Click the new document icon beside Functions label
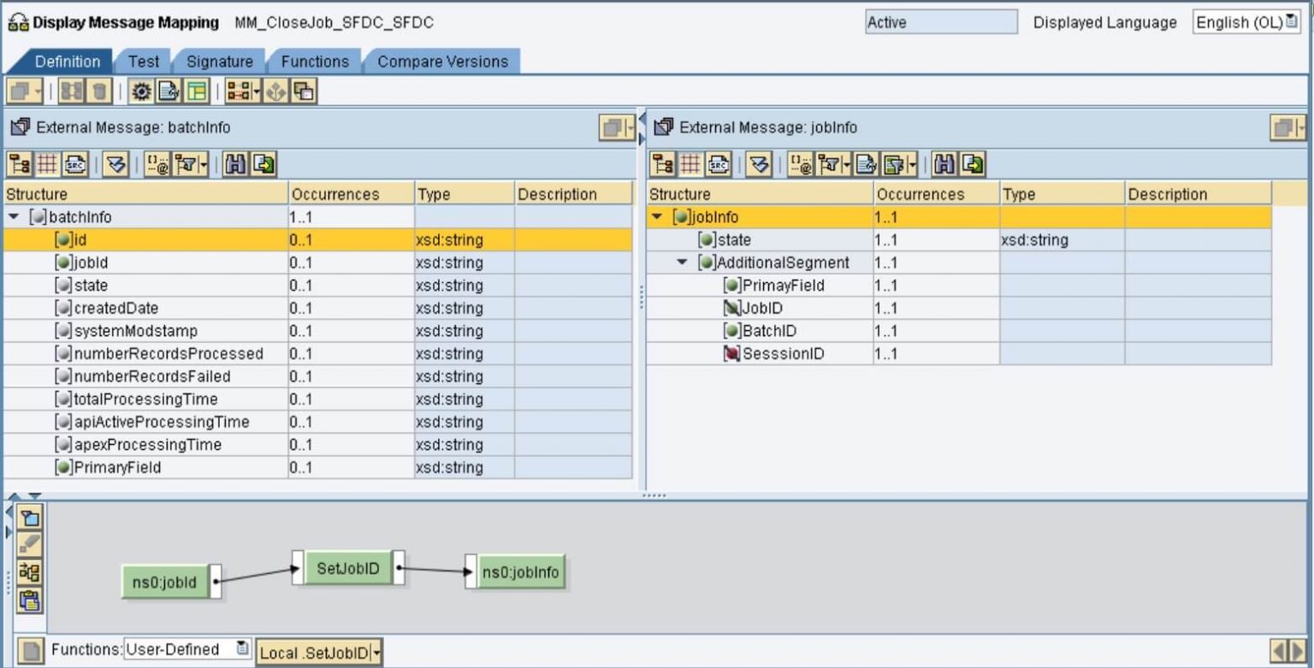The height and width of the screenshot is (668, 1314). 31,652
